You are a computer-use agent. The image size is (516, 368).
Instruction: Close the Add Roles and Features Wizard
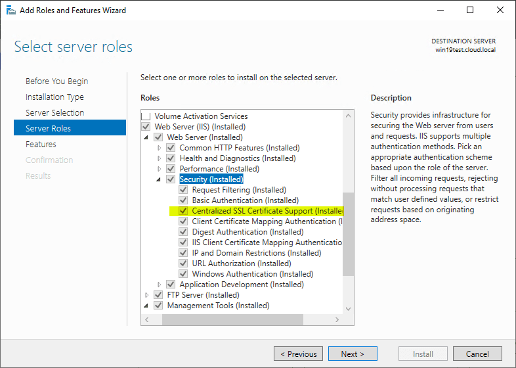(500, 11)
